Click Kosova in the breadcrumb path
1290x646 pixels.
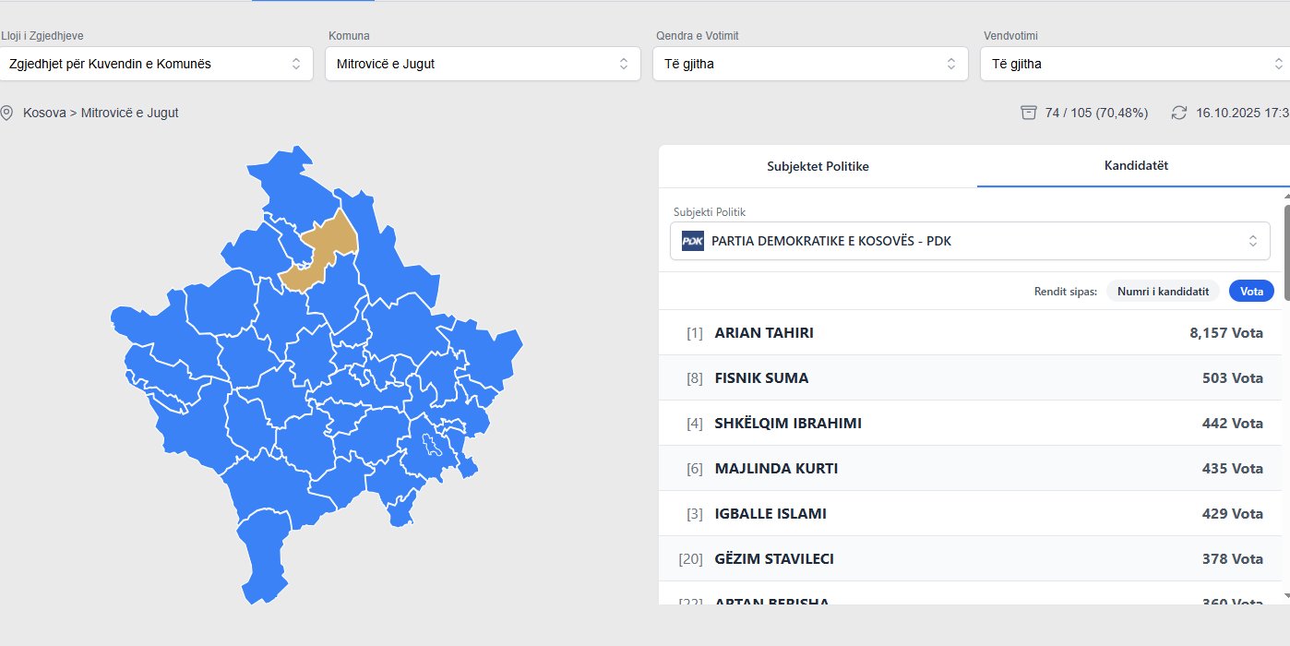point(43,113)
